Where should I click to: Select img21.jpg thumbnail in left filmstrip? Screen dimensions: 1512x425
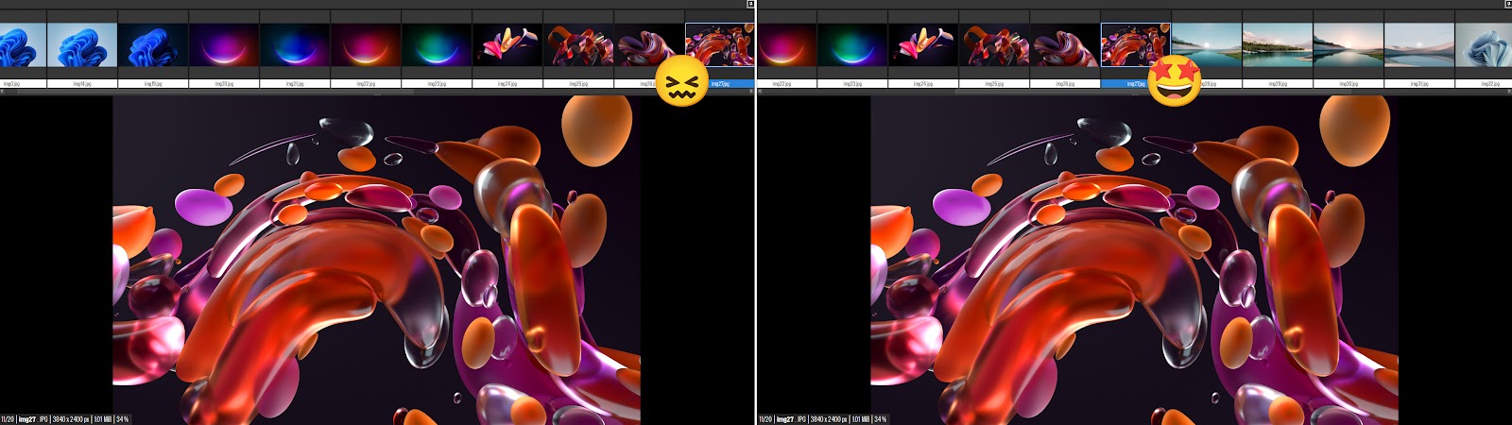[295, 44]
